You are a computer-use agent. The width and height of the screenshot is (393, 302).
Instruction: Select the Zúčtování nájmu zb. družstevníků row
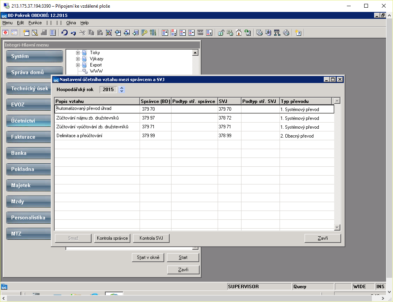[x=194, y=118]
